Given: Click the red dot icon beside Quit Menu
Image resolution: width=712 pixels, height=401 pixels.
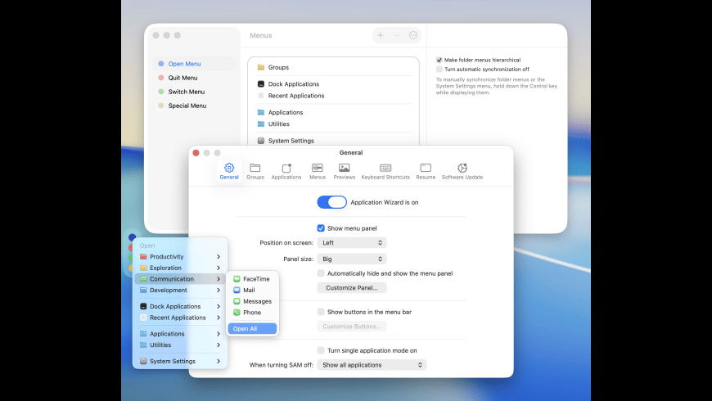Looking at the screenshot, I should (160, 78).
